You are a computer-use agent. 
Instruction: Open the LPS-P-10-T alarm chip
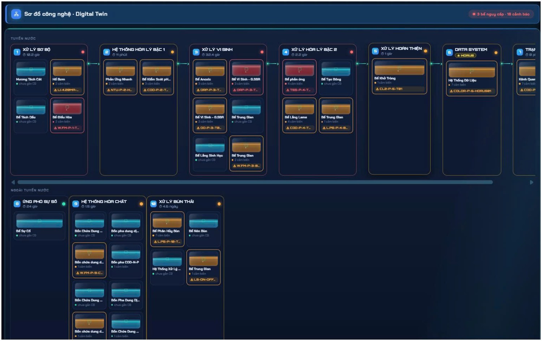click(167, 242)
